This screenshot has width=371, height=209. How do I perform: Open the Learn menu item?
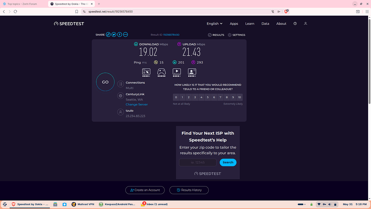coord(250,24)
